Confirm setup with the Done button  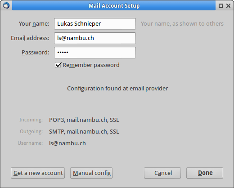[205, 173]
